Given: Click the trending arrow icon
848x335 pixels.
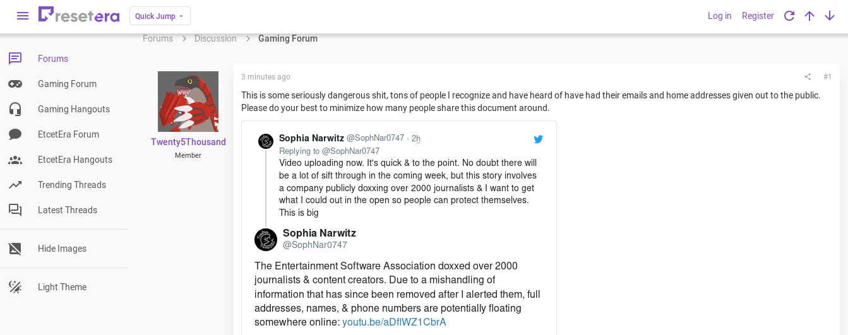Looking at the screenshot, I should pyautogui.click(x=15, y=185).
